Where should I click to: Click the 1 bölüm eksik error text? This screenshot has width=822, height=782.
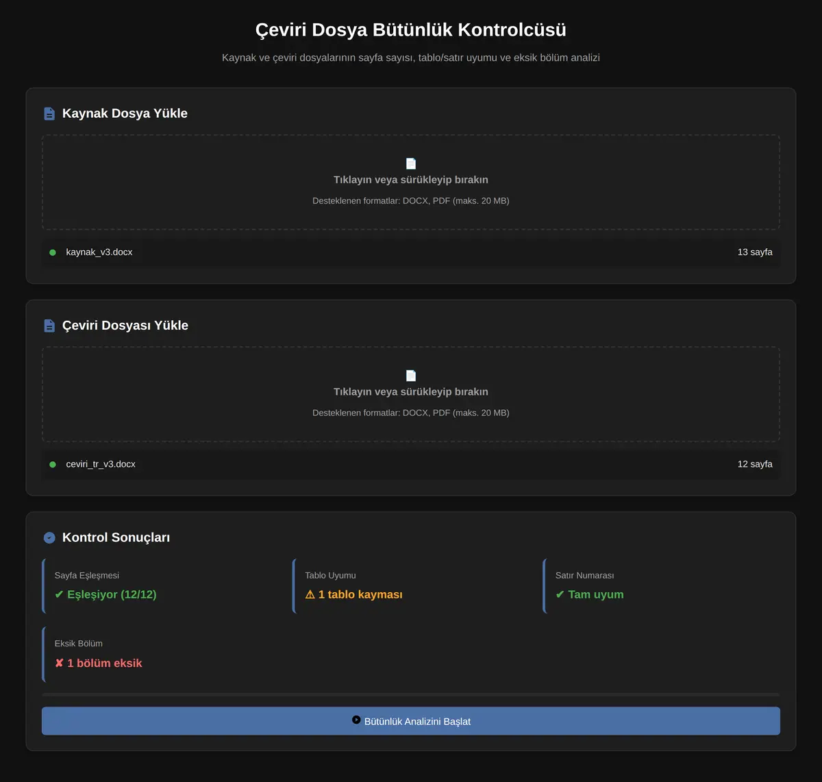click(x=105, y=663)
